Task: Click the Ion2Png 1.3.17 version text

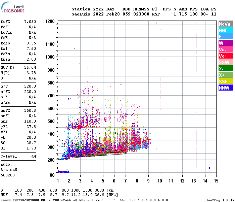Action: [x=220, y=200]
